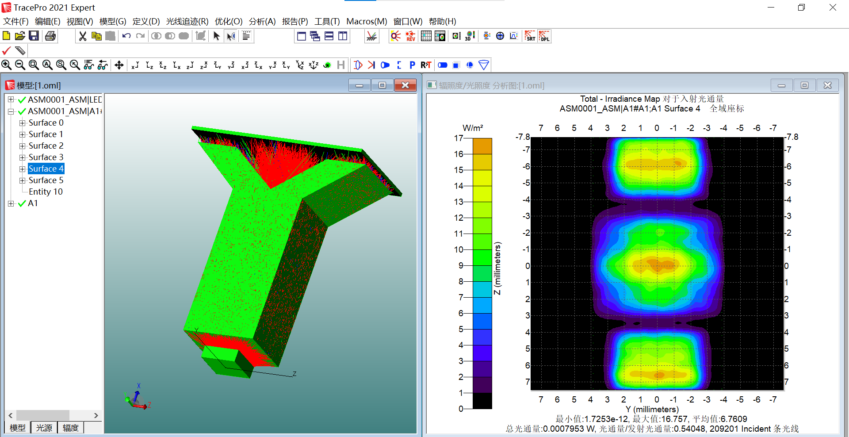Toggle the DPL display button
Viewport: 849px width, 437px height.
pos(544,36)
